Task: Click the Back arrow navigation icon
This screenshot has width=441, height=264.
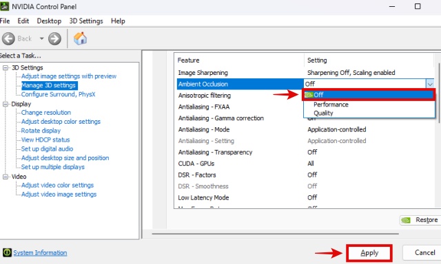Action: [x=8, y=38]
